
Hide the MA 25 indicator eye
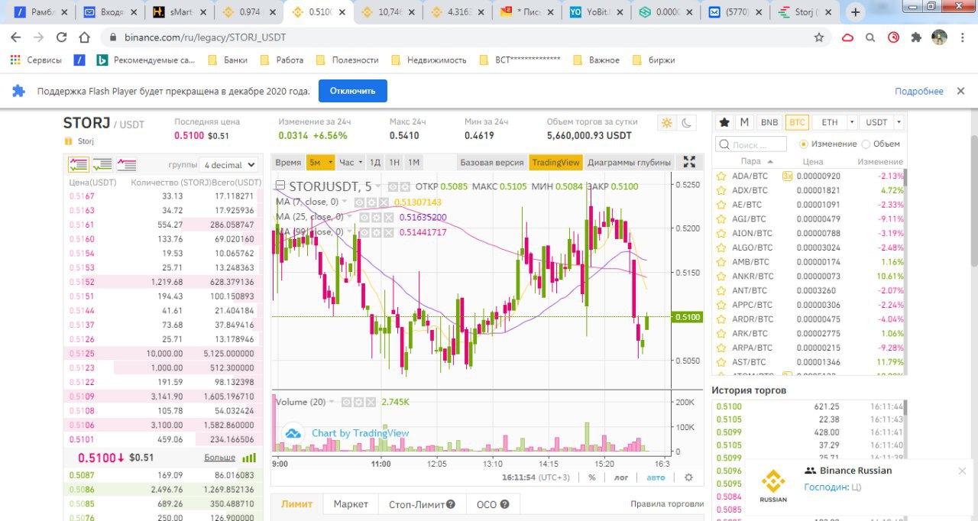click(364, 217)
